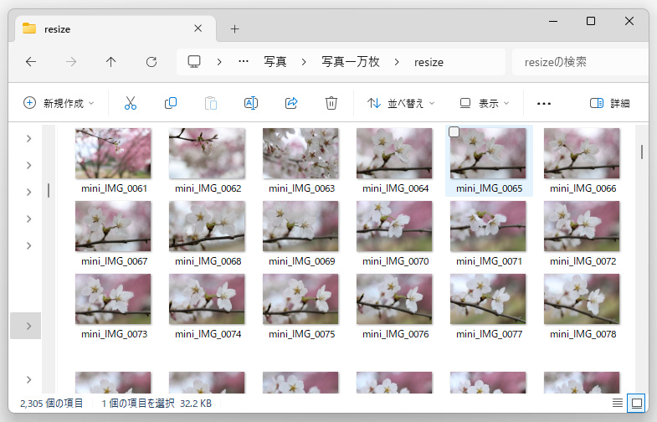The image size is (657, 422).
Task: Select thumbnail mini_IMG_0072
Action: [x=582, y=226]
